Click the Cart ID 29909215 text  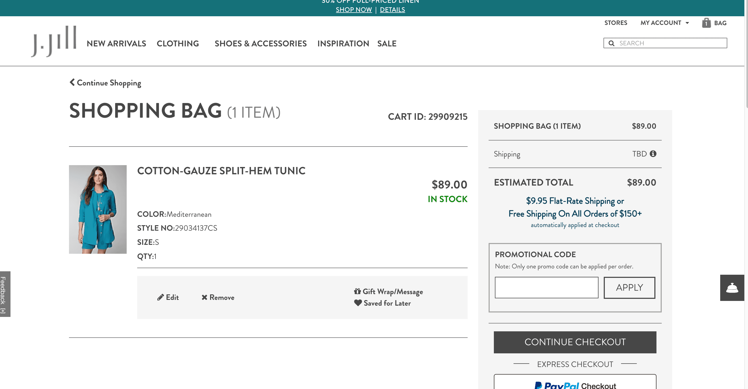pyautogui.click(x=428, y=116)
